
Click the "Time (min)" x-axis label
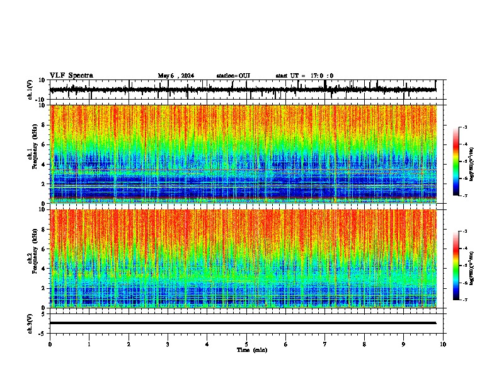point(252,350)
